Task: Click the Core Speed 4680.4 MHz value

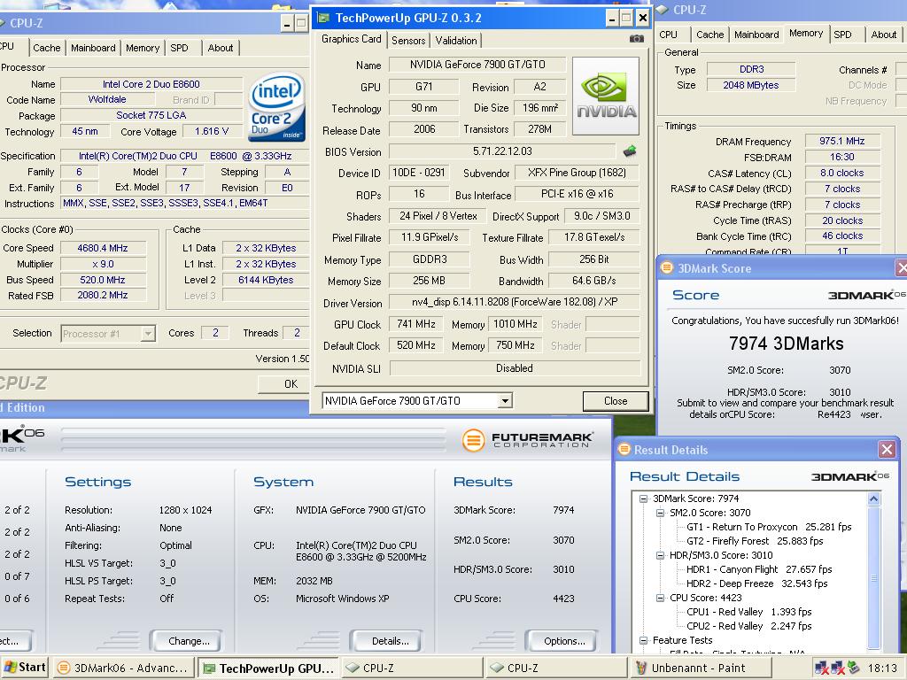Action: (x=103, y=248)
